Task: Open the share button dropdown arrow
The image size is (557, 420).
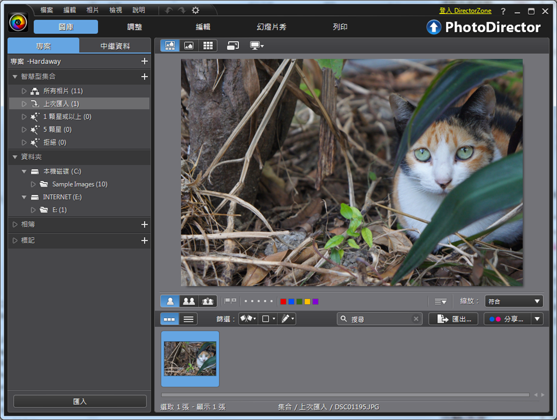Action: click(537, 319)
